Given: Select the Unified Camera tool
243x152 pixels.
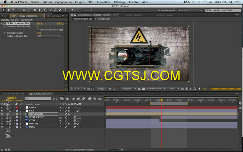Looking at the screenshot, I should (x=24, y=10).
